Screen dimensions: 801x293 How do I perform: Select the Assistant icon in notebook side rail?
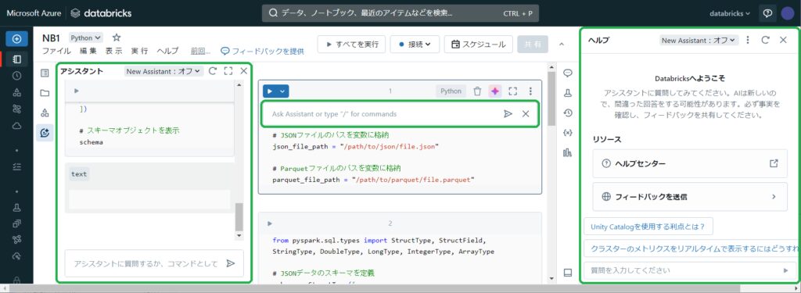[45, 133]
